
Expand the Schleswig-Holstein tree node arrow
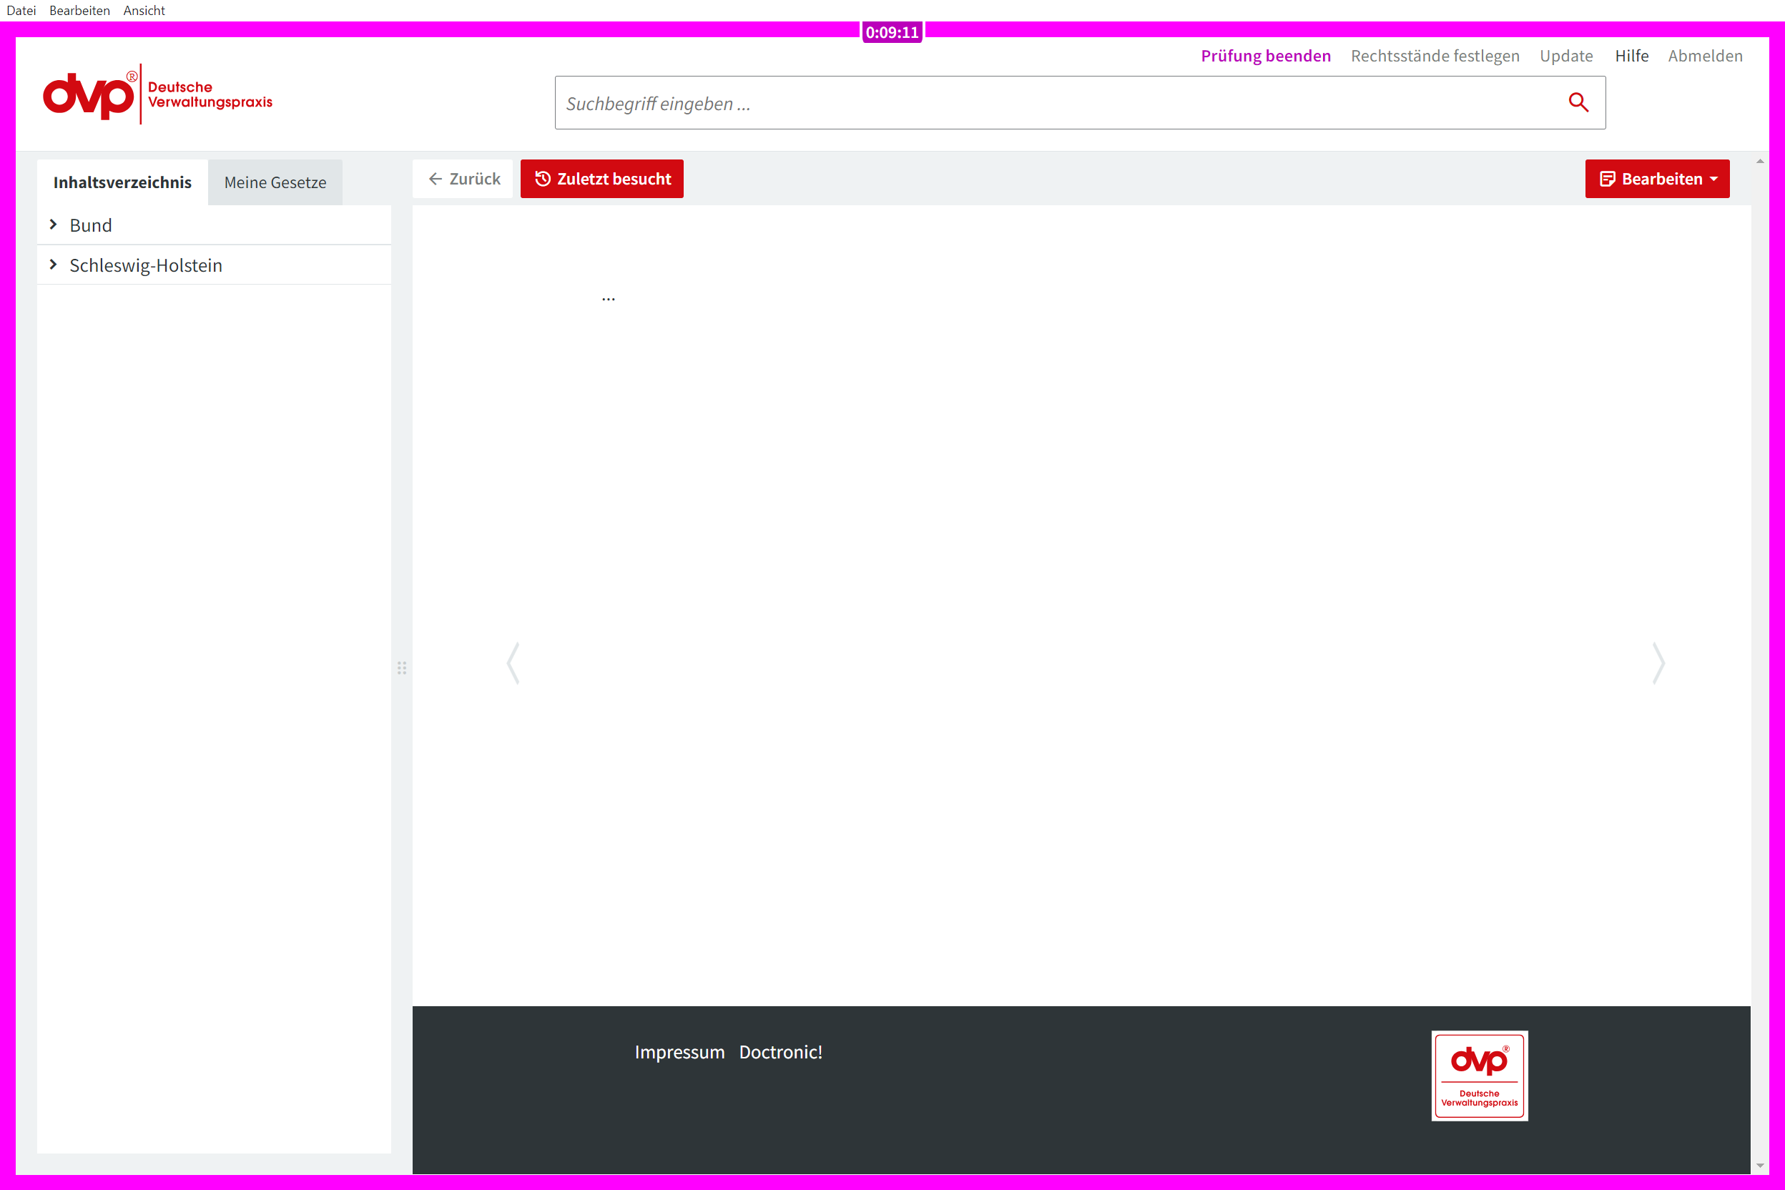pos(53,265)
